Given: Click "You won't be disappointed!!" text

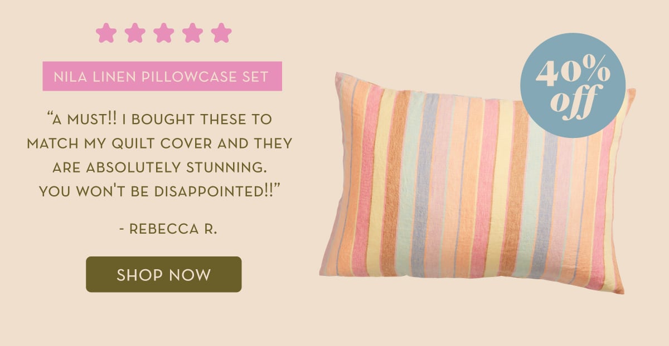Looking at the screenshot, I should [159, 191].
